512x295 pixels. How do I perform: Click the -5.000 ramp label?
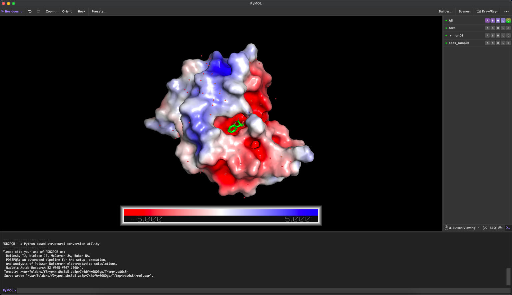pos(147,219)
